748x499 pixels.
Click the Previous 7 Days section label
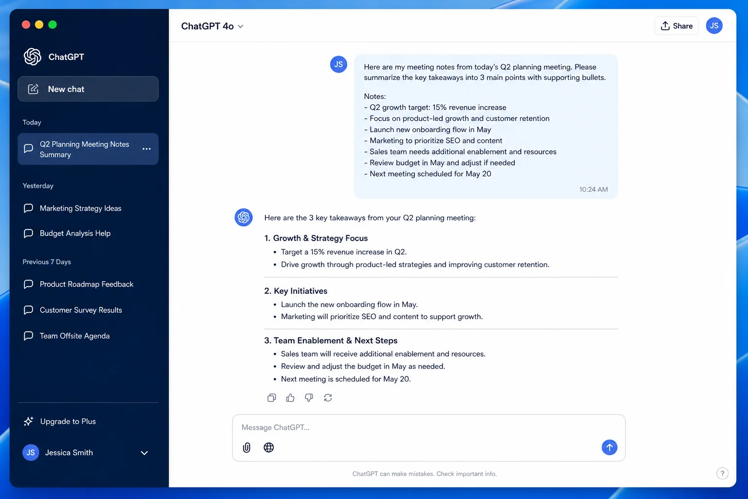[x=47, y=262]
